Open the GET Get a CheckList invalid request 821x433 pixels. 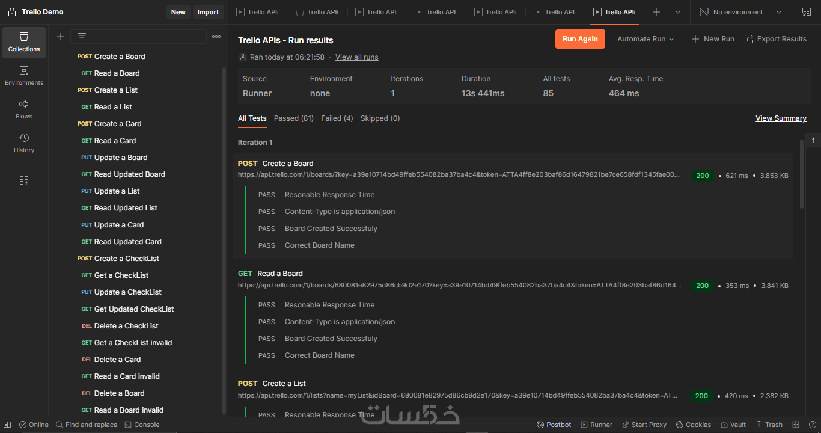127,343
